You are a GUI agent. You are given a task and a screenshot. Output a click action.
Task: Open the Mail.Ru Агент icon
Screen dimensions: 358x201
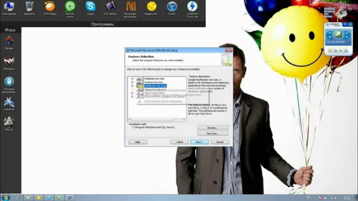(x=70, y=9)
